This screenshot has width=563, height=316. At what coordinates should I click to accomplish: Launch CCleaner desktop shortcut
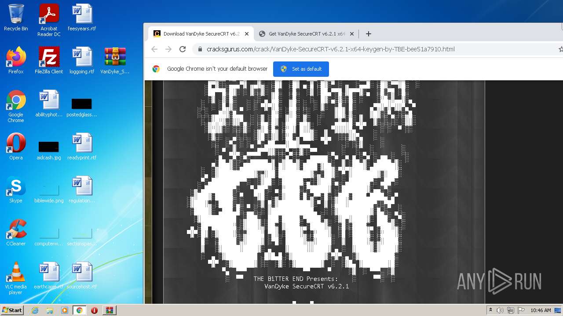point(16,233)
